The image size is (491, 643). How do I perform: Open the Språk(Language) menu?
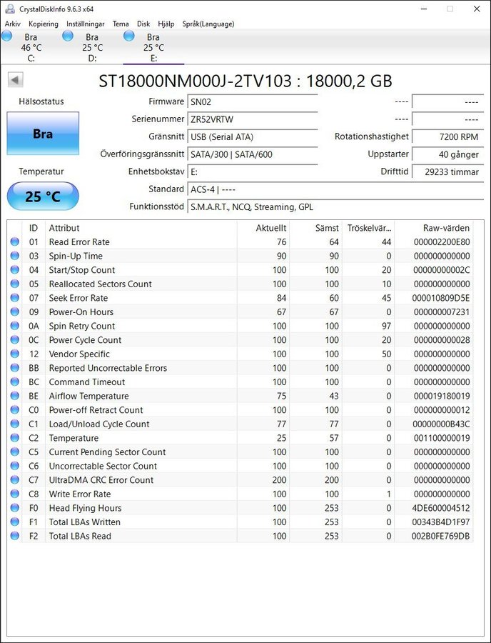207,24
